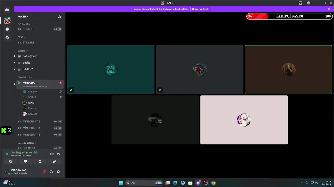Join the ETS2 SES voice channel
This screenshot has height=187, width=334.
pyautogui.click(x=39, y=43)
